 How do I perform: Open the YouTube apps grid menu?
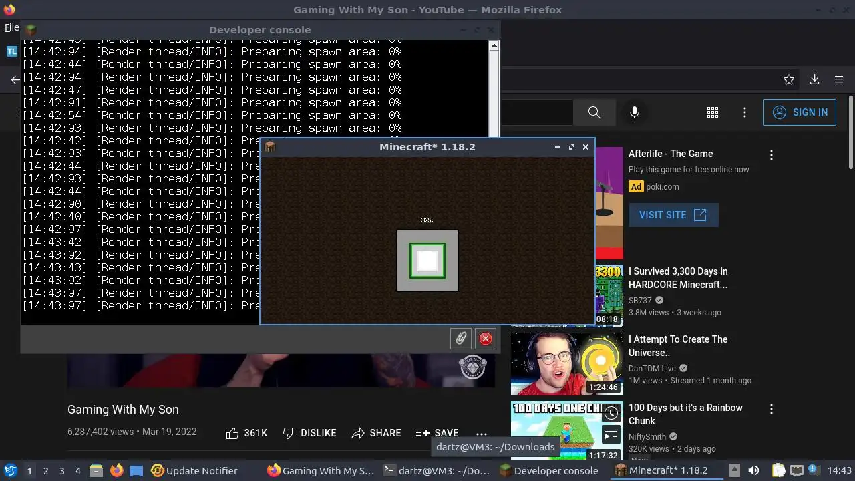click(x=713, y=112)
